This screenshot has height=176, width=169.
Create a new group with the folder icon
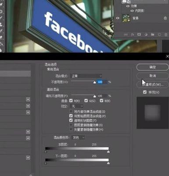(x=153, y=35)
